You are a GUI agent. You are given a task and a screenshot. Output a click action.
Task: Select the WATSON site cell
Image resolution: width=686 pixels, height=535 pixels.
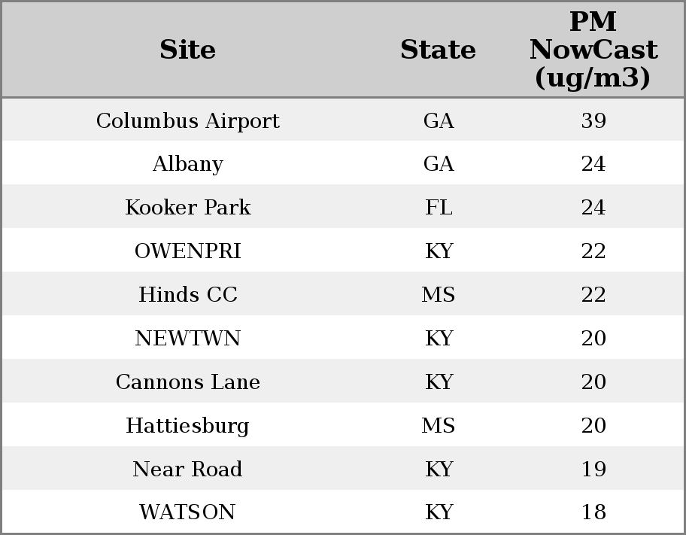click(x=187, y=512)
